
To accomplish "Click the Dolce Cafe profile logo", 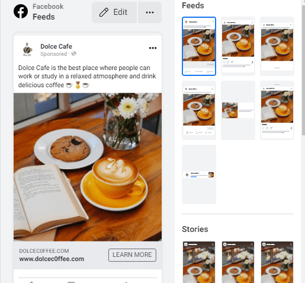I will 27,49.
